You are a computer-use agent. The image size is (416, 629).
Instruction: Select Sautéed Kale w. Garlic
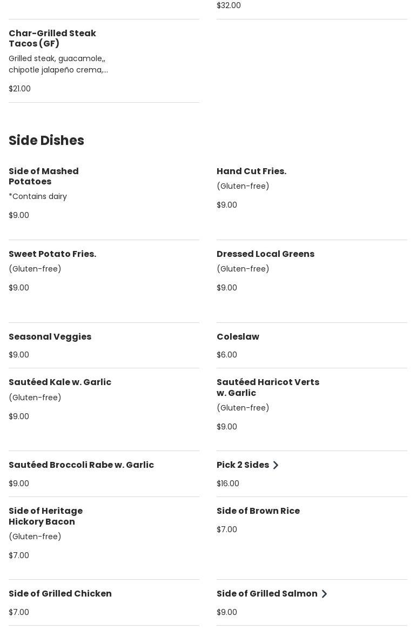[x=60, y=382]
